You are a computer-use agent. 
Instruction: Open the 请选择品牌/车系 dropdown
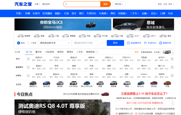click(x=55, y=43)
